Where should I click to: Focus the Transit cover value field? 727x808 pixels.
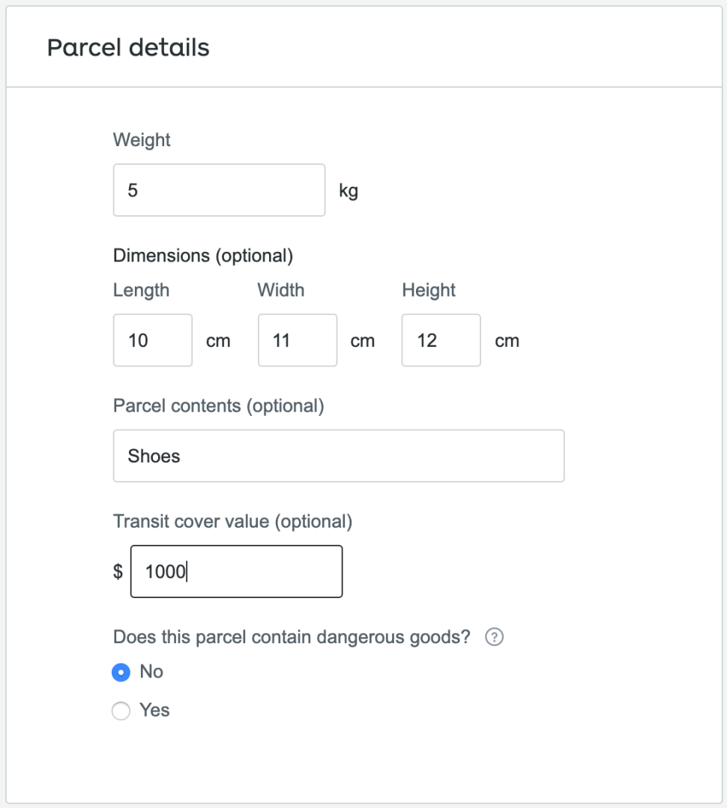[x=236, y=572]
